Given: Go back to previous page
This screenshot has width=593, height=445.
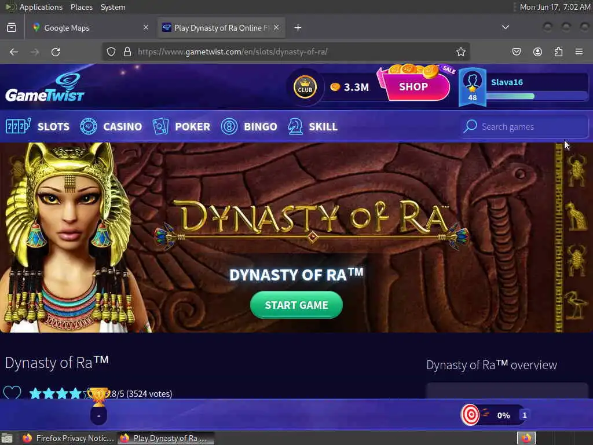Looking at the screenshot, I should (14, 52).
